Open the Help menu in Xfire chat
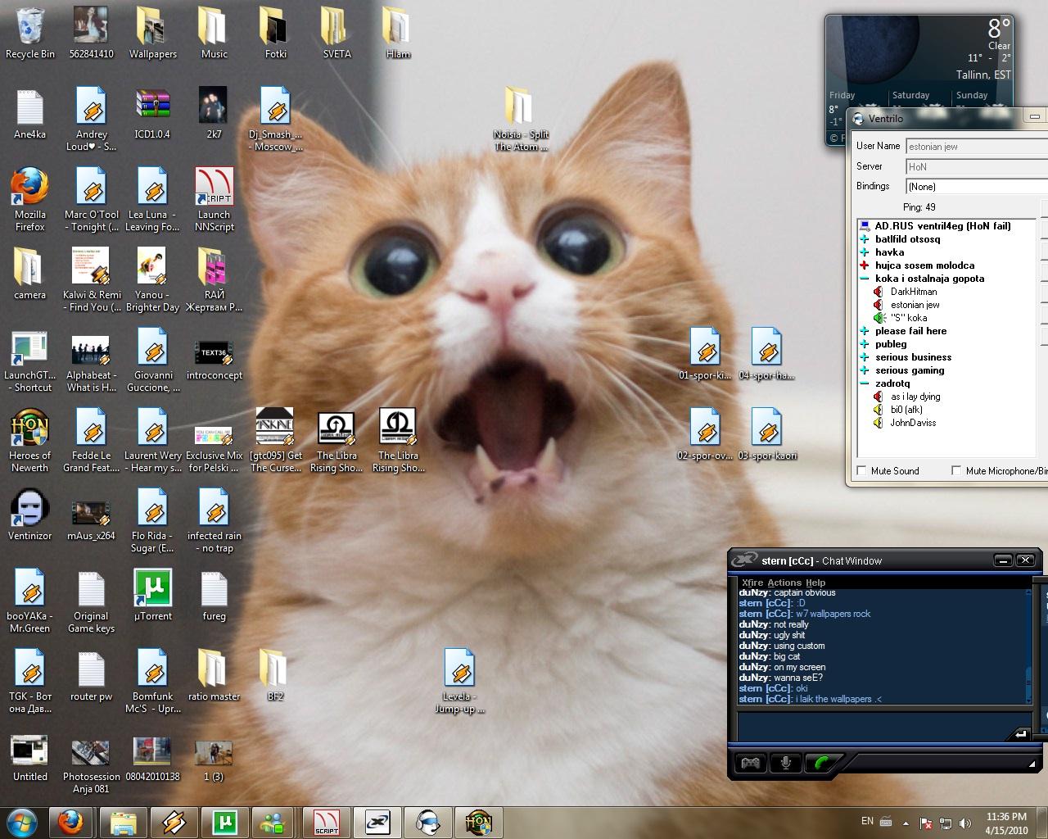The height and width of the screenshot is (839, 1048). click(x=815, y=583)
